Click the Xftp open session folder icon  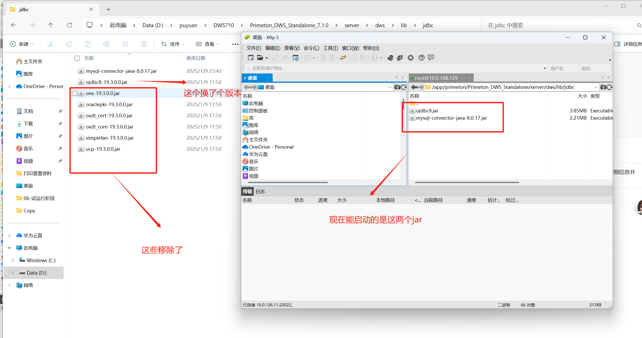260,58
